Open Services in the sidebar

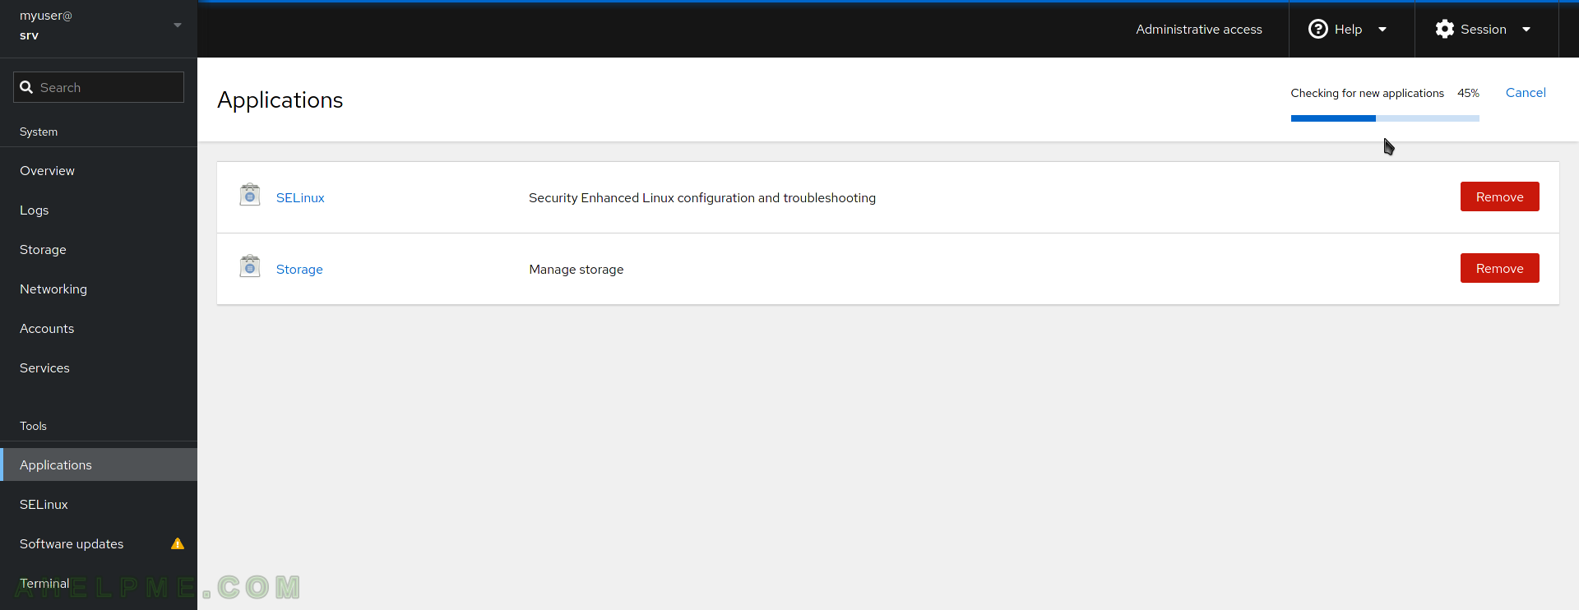pos(99,367)
